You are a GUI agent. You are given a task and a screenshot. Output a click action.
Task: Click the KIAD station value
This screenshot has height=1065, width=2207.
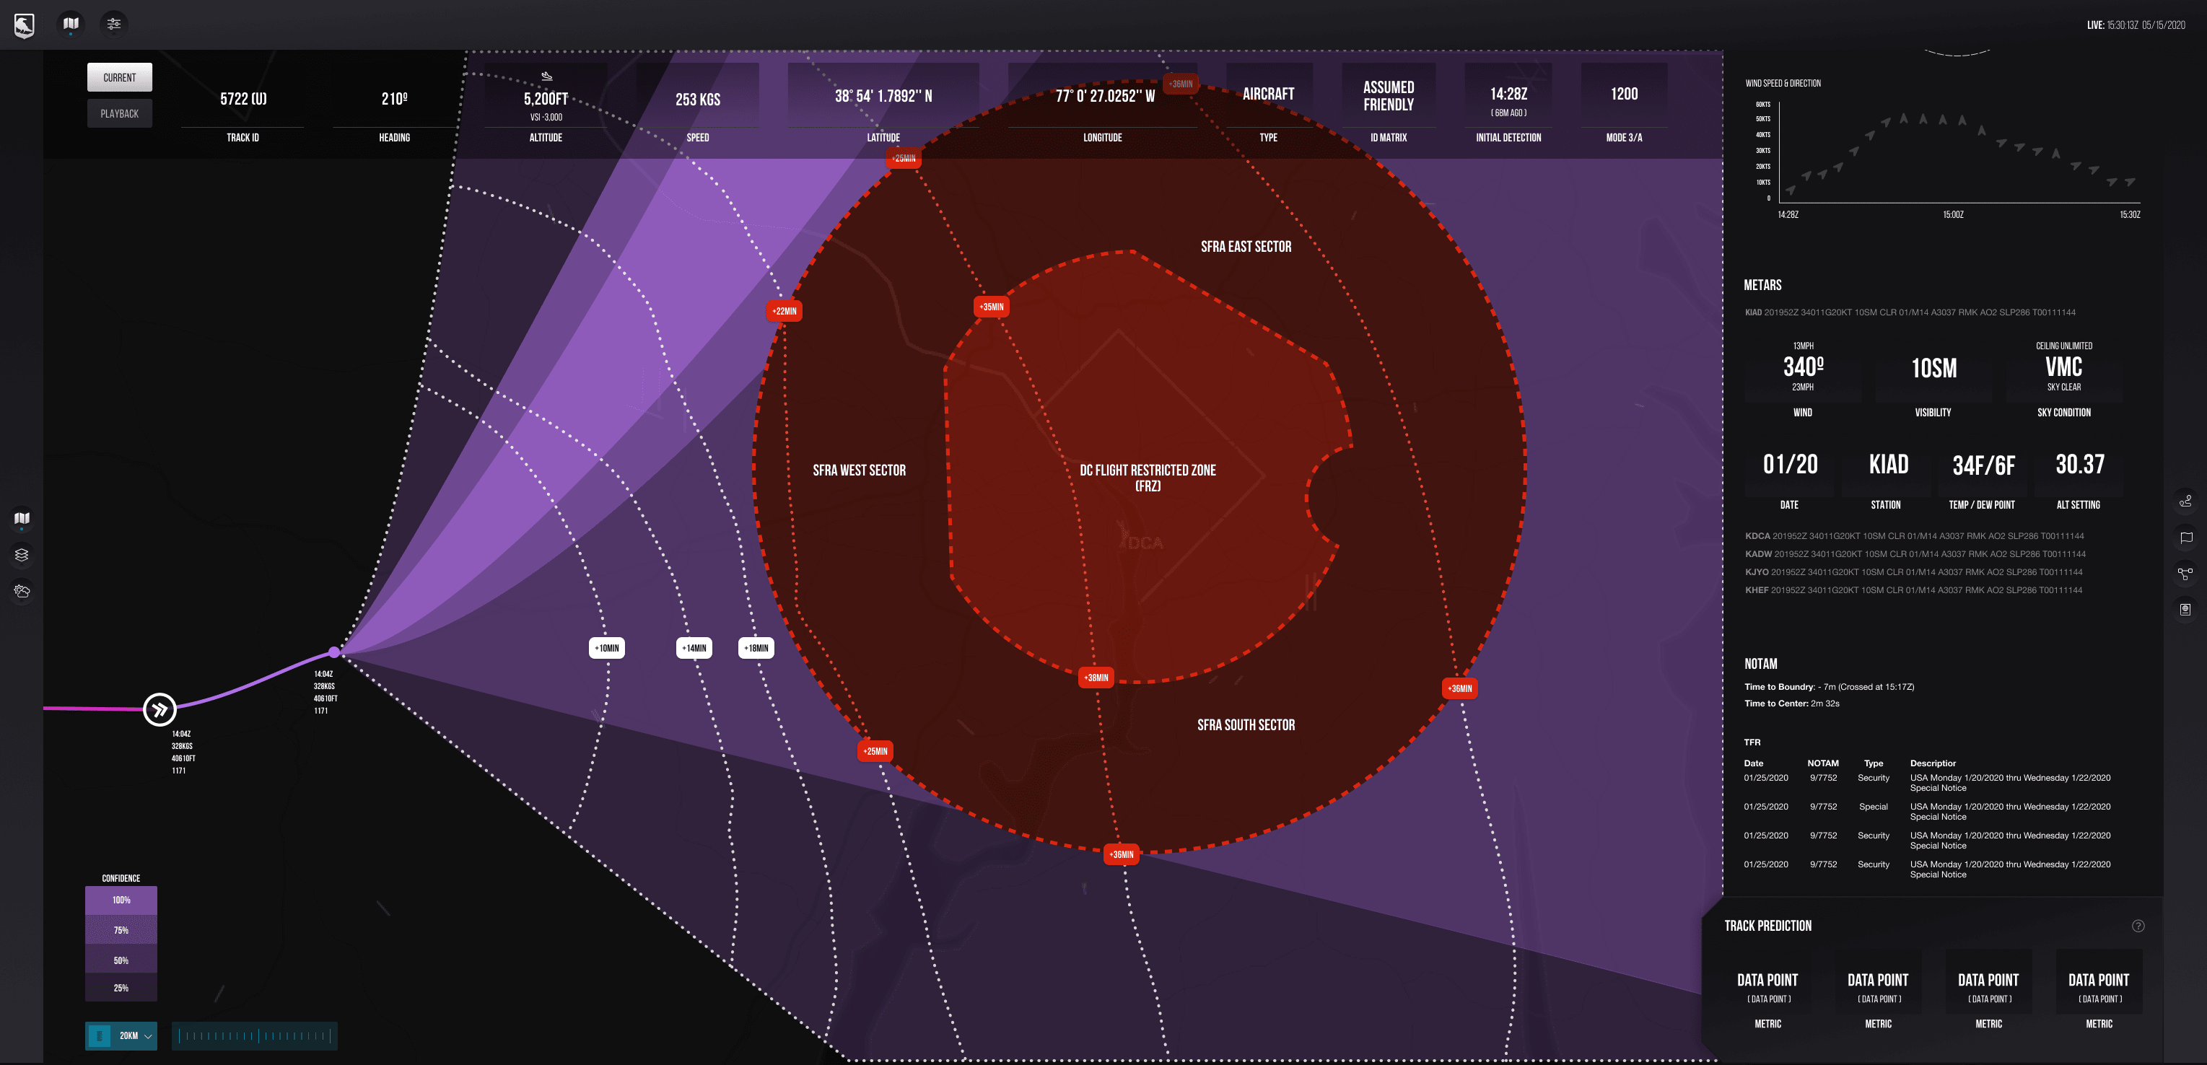point(1888,465)
